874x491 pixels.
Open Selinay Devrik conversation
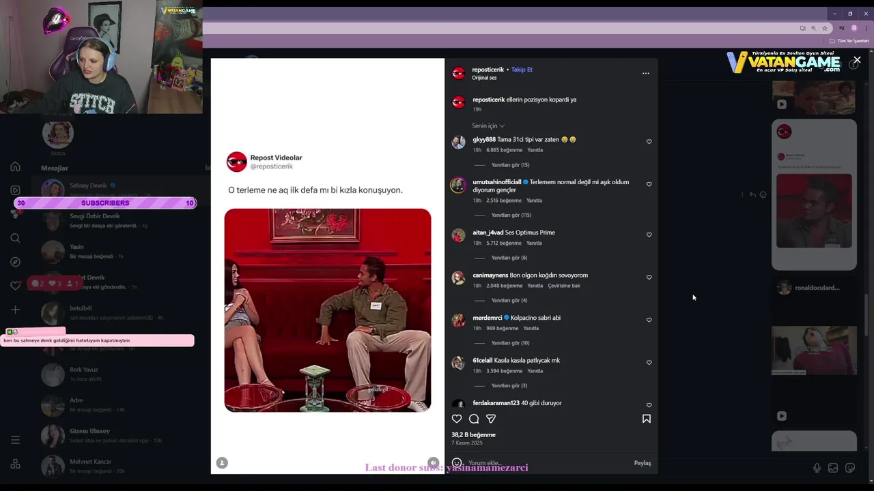point(123,190)
